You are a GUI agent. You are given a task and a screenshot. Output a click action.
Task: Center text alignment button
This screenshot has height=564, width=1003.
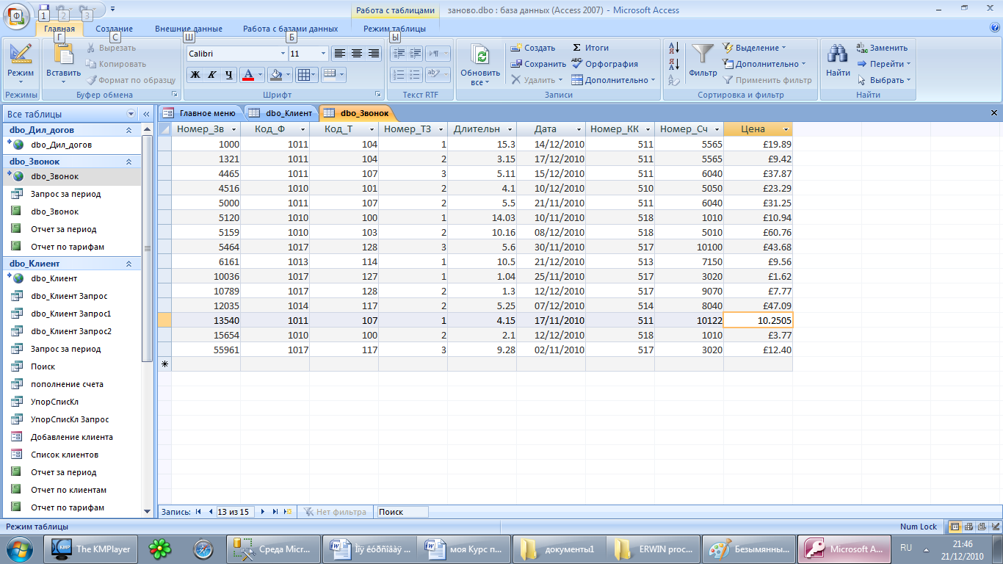point(357,54)
